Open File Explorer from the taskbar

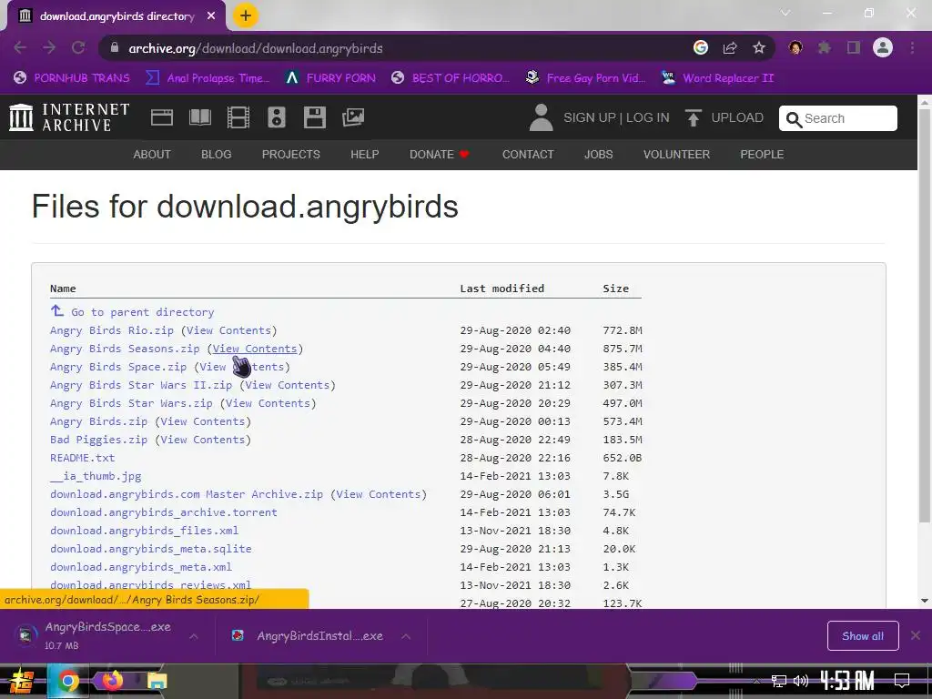pyautogui.click(x=157, y=681)
